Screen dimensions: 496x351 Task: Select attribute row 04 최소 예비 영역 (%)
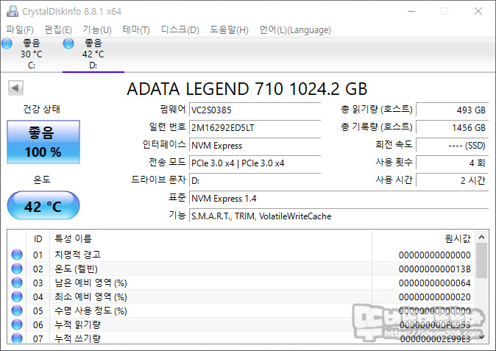tap(241, 297)
